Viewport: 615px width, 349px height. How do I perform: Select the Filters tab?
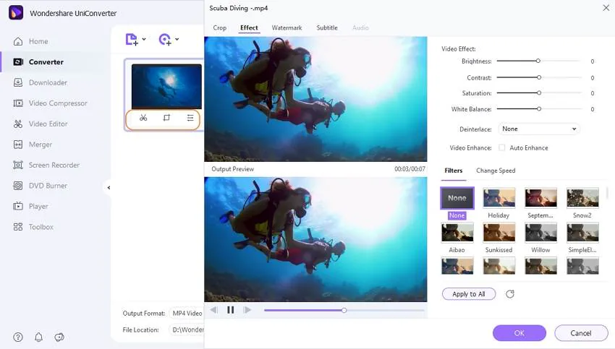[454, 171]
